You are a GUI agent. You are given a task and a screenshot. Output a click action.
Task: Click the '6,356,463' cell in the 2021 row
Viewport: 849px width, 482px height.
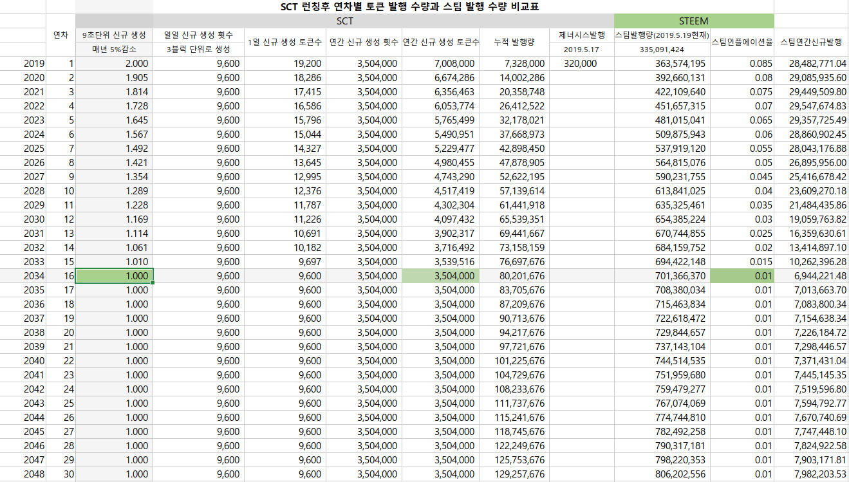tap(441, 92)
